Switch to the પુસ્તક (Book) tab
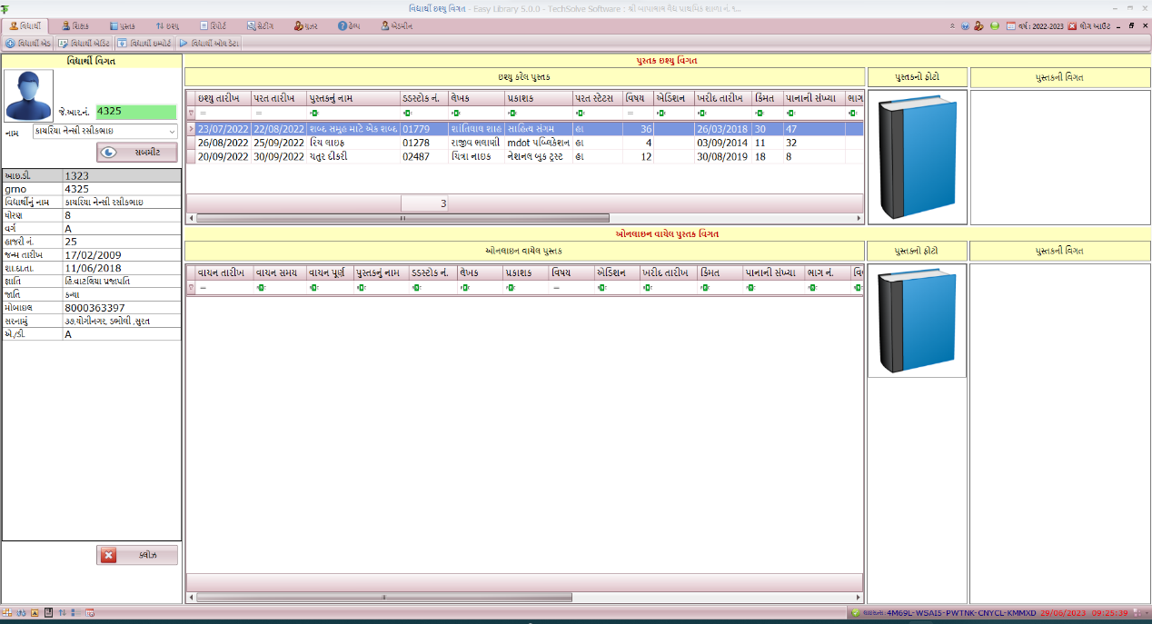Viewport: 1152px width, 624px height. 123,25
